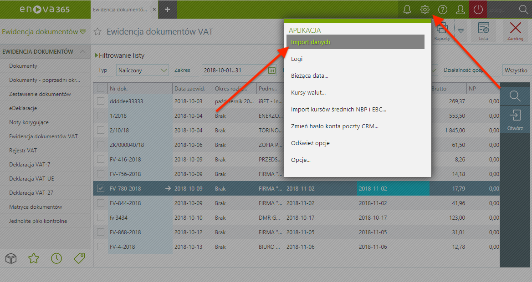The width and height of the screenshot is (532, 282).
Task: Uncheck the FV-780-2018 row checkbox
Action: click(101, 188)
